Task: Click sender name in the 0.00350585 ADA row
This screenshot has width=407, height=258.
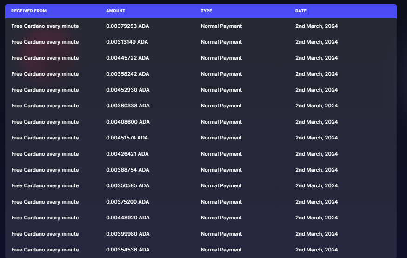Action: [x=45, y=186]
